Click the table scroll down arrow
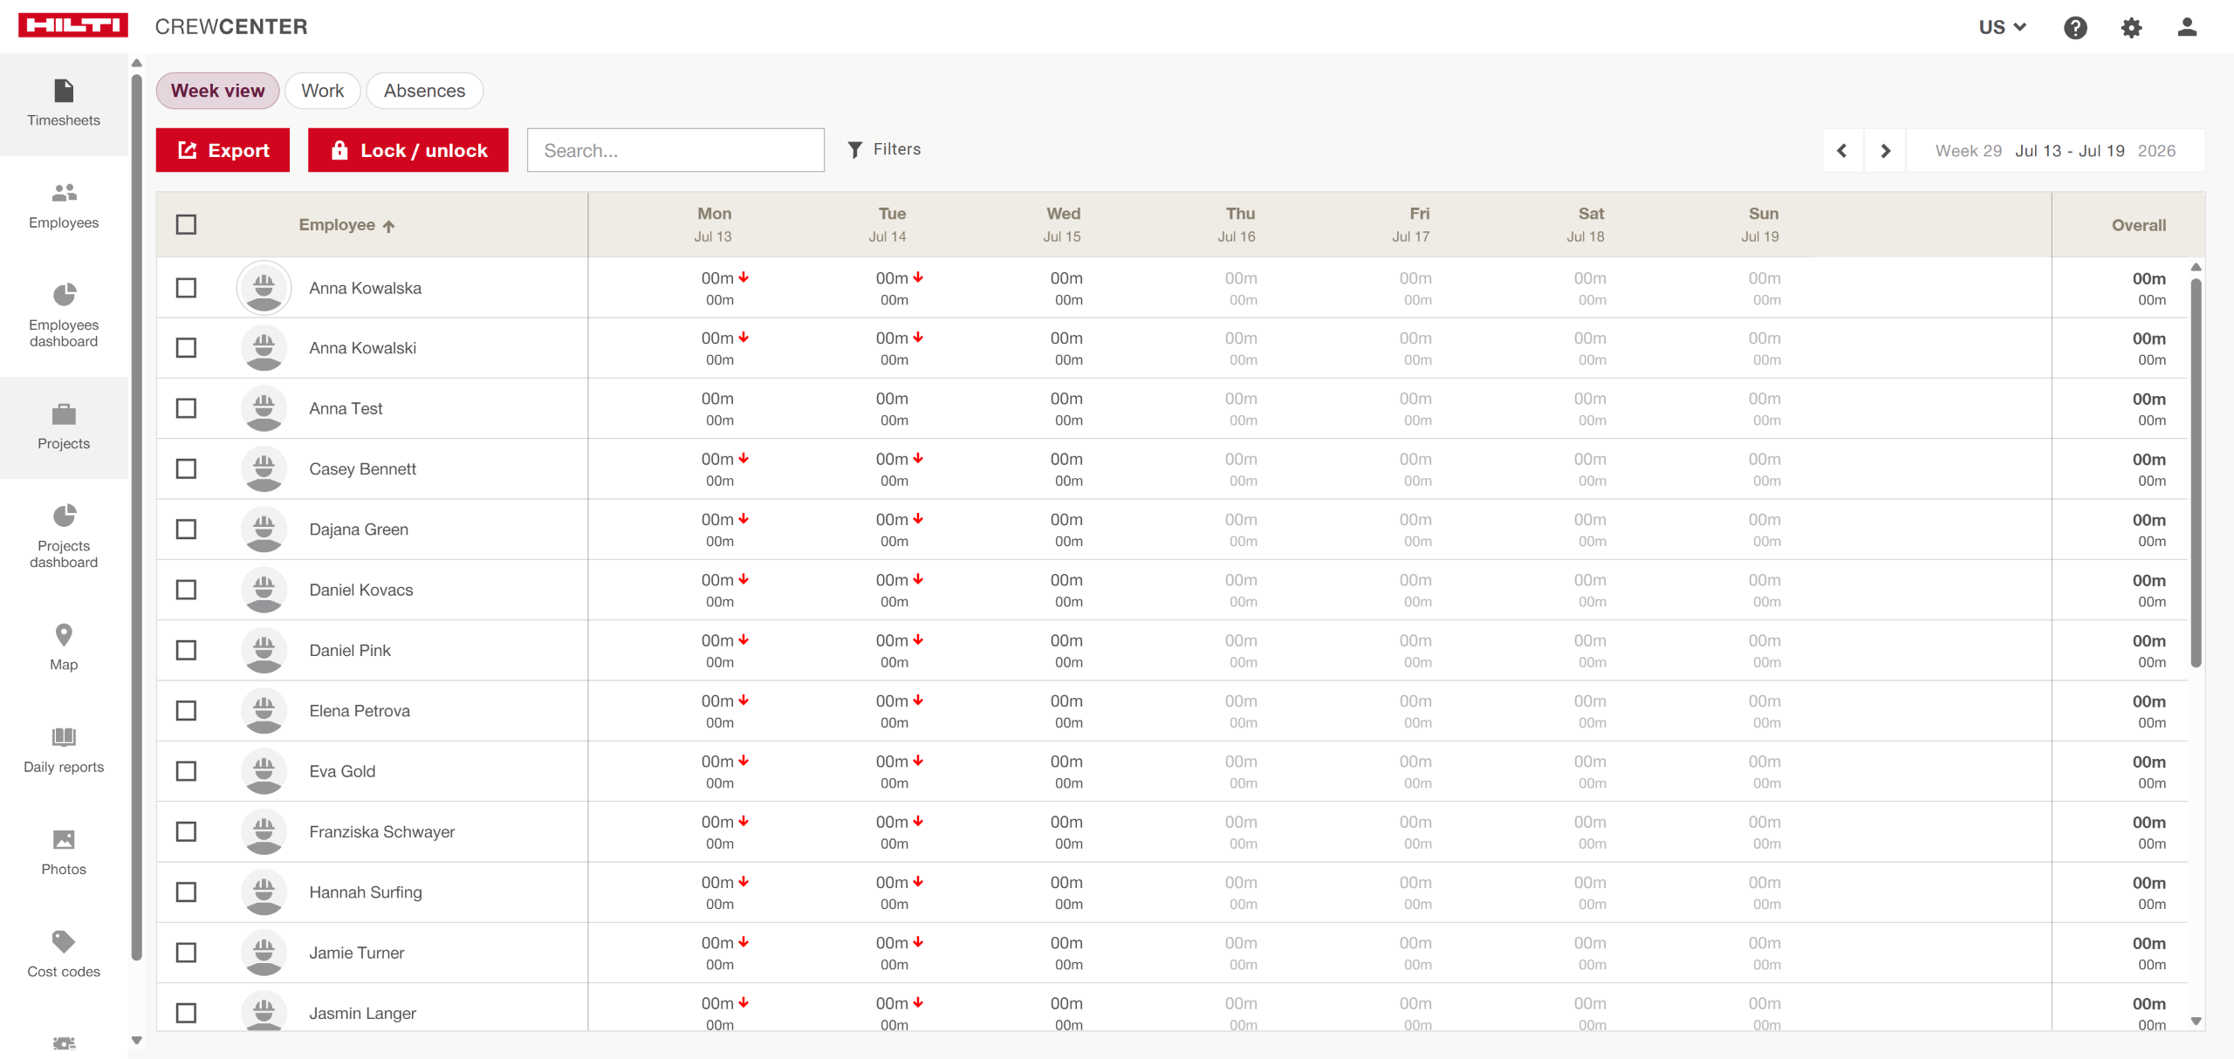Image resolution: width=2234 pixels, height=1059 pixels. coord(2196,1021)
